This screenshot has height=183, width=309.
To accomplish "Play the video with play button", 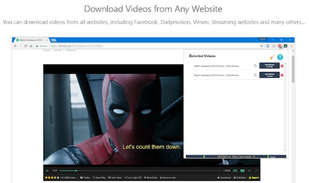I will click(47, 171).
